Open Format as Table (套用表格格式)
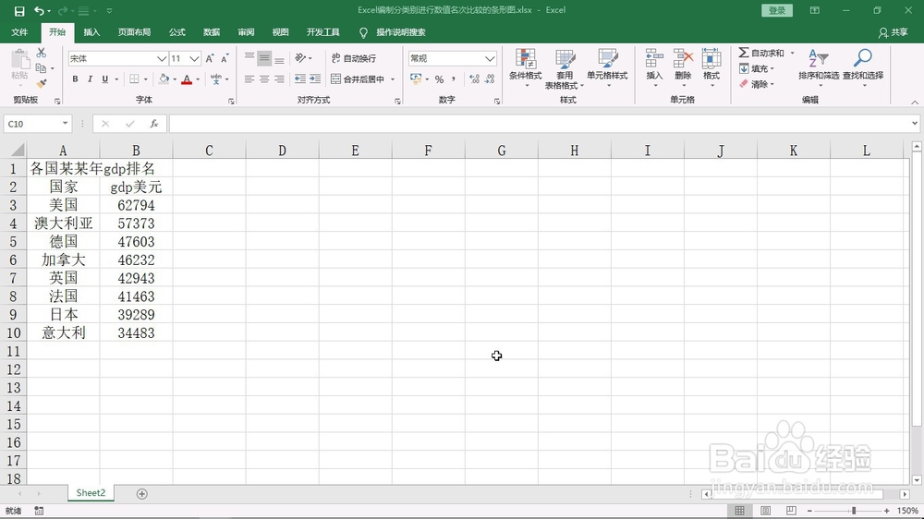This screenshot has height=519, width=924. [x=565, y=69]
